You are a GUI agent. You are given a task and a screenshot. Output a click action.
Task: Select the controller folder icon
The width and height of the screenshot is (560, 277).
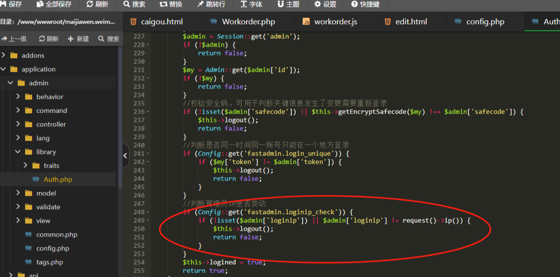coord(29,124)
